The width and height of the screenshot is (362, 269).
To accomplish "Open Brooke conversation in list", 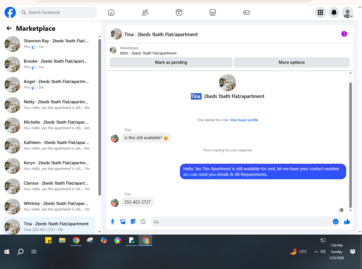I will tap(49, 64).
